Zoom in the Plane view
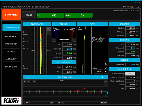This screenshot has height=106, width=142. [106, 29]
